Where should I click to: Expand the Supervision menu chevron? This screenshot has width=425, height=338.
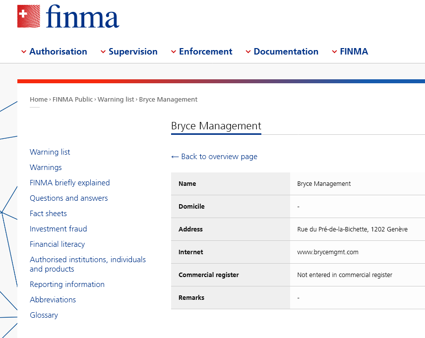[x=103, y=52]
